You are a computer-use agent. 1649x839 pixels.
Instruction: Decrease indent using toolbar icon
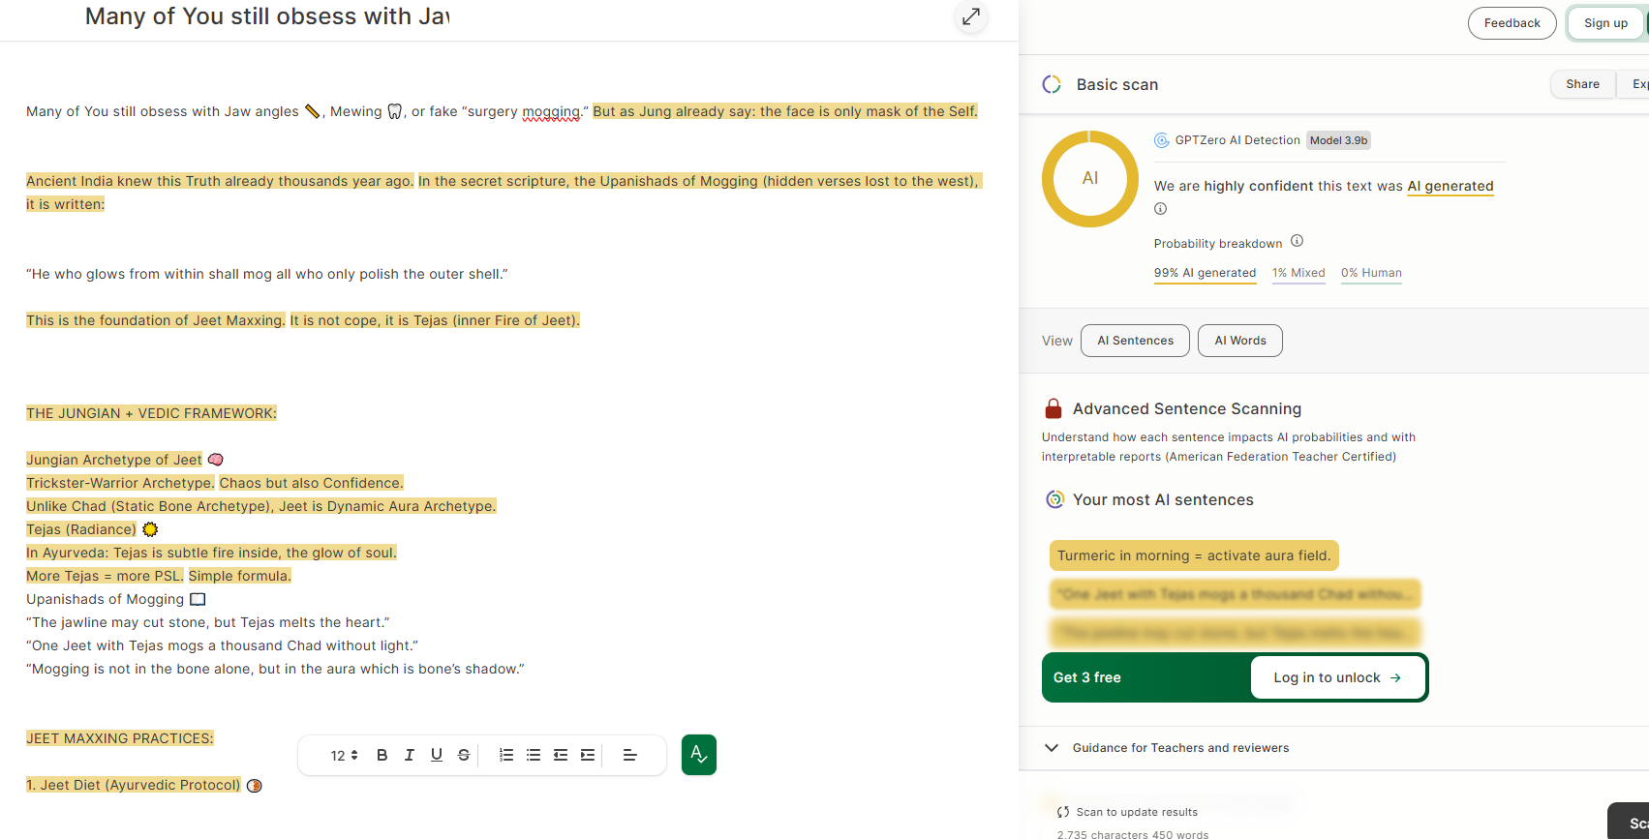[x=561, y=755]
